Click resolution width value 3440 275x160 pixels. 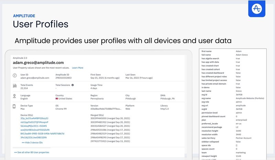(x=238, y=135)
